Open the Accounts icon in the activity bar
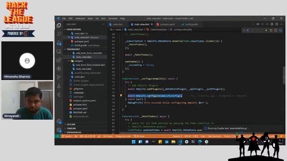The width and height of the screenshot is (287, 161). click(x=59, y=121)
